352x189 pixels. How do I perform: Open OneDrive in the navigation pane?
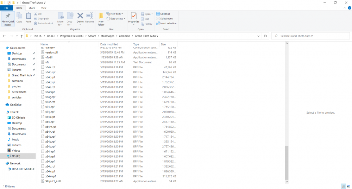[x=15, y=105]
